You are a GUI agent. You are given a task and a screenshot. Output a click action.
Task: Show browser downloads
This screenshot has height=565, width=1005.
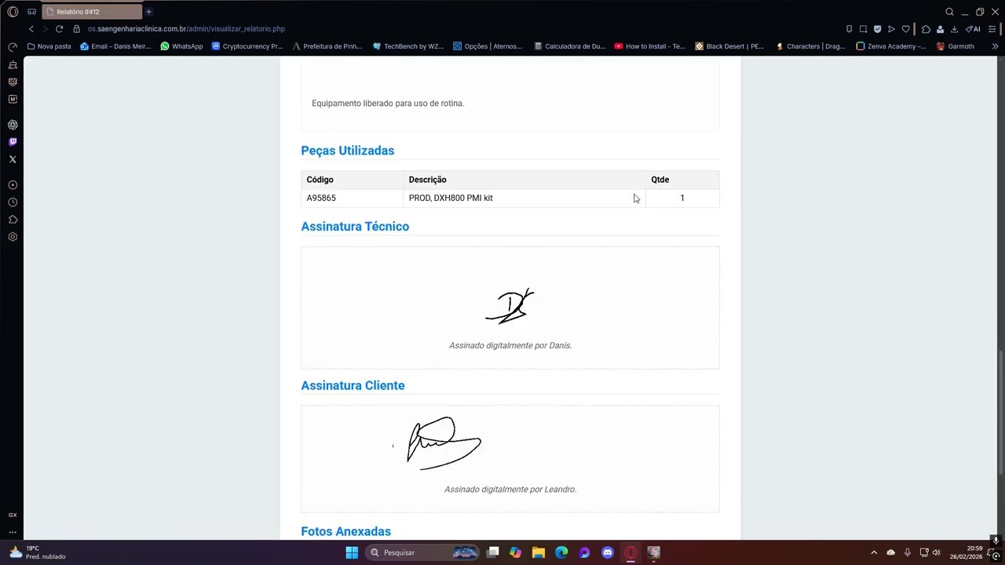954,29
